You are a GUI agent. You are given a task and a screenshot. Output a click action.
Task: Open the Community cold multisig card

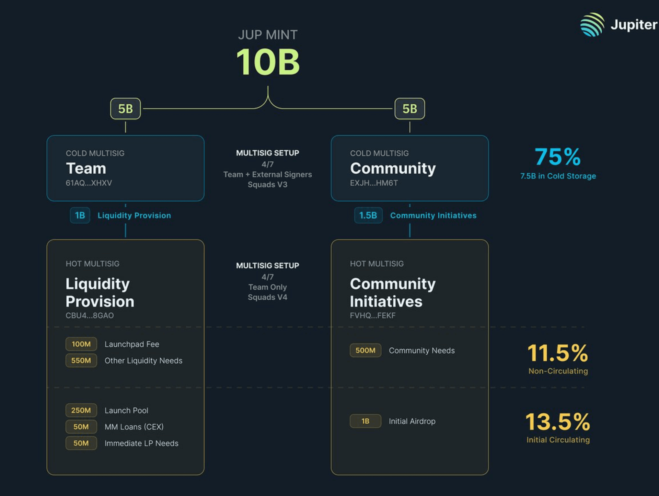point(409,168)
